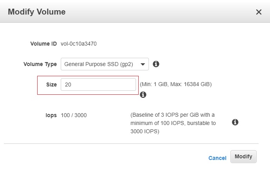Screen dimensions: 270x169
Task: Click the Volume ID label
Action: [x=43, y=44]
